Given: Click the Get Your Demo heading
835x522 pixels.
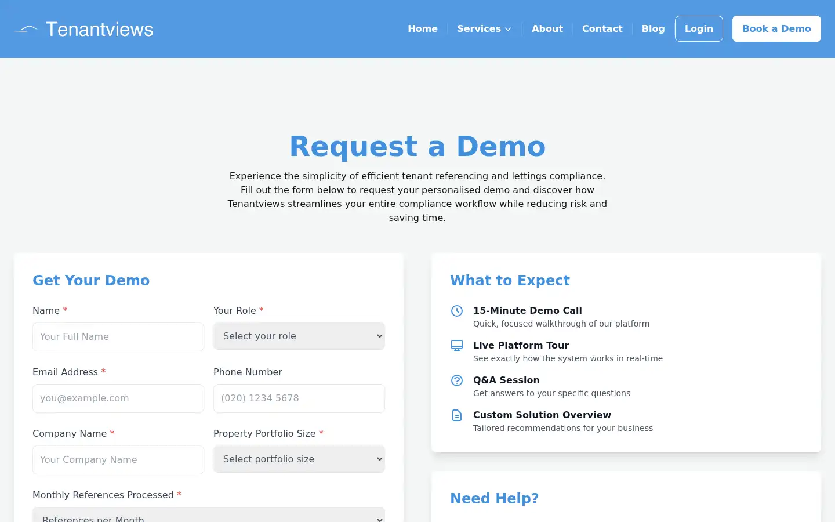Looking at the screenshot, I should pyautogui.click(x=91, y=281).
